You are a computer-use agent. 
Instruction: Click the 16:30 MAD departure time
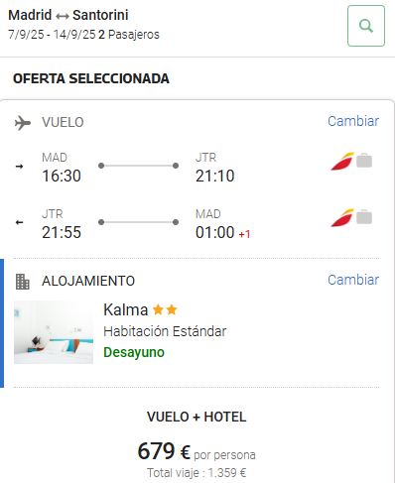[x=62, y=176]
